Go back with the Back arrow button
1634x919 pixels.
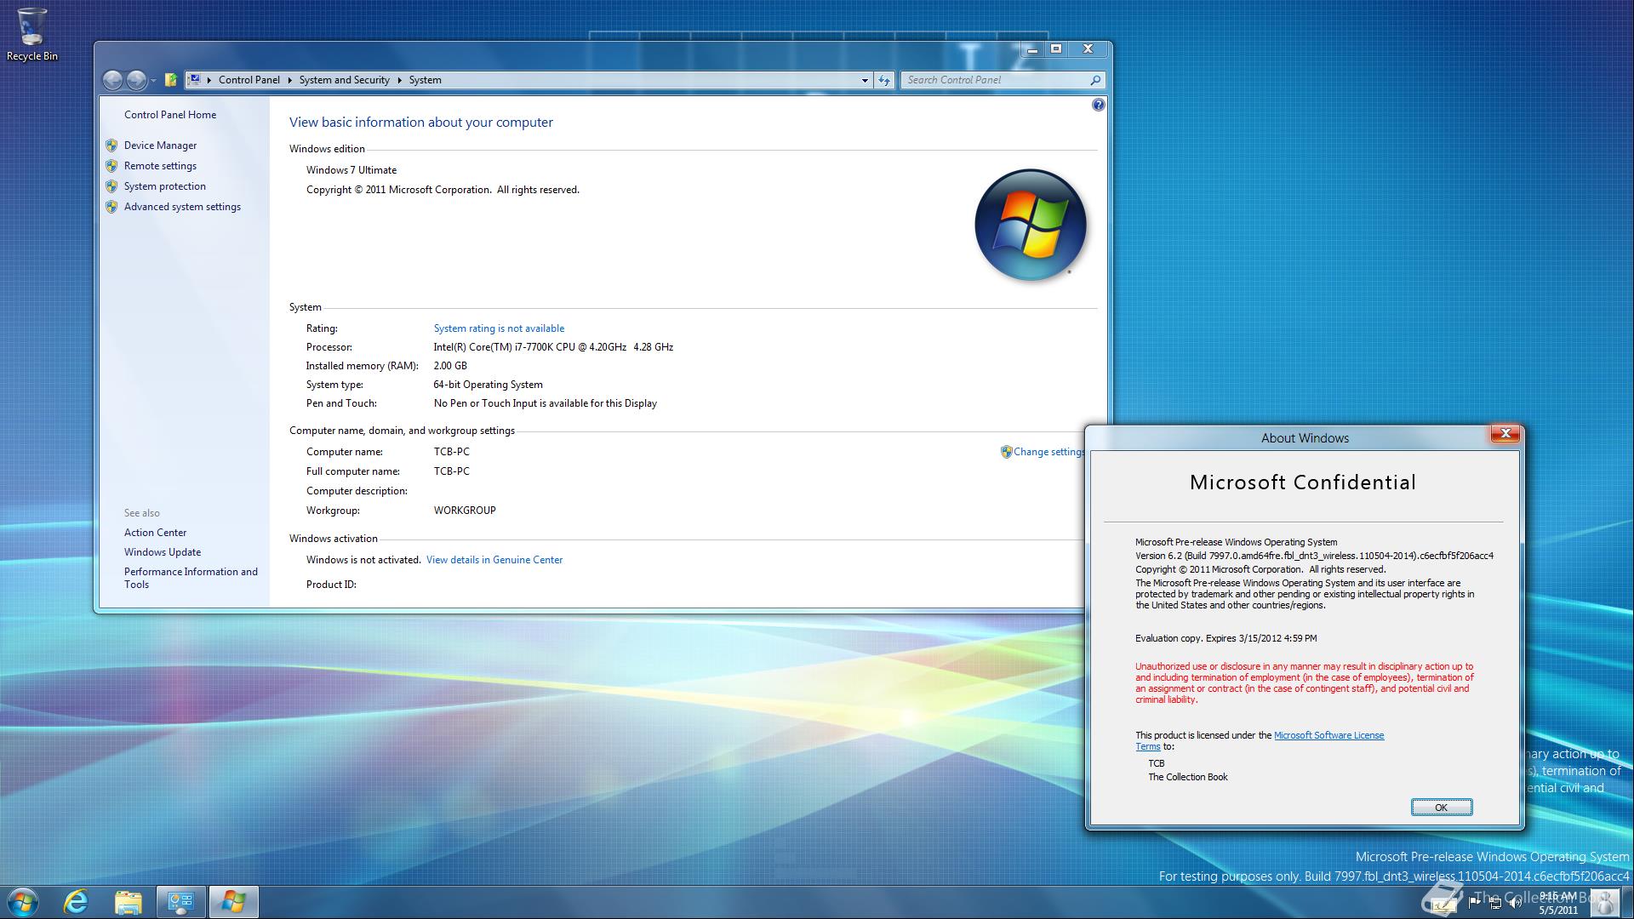tap(112, 80)
